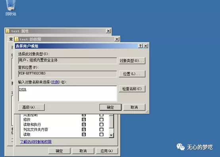220x157 pixels.
Task: Toggle Deny checkbox for 列出文件夹内容
Action: click(101, 130)
